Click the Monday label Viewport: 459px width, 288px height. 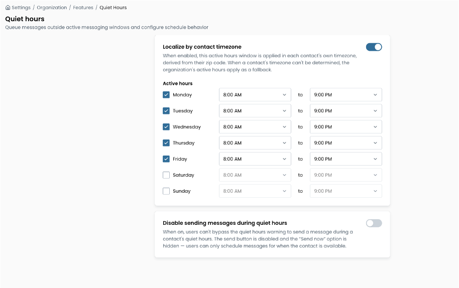tap(182, 95)
